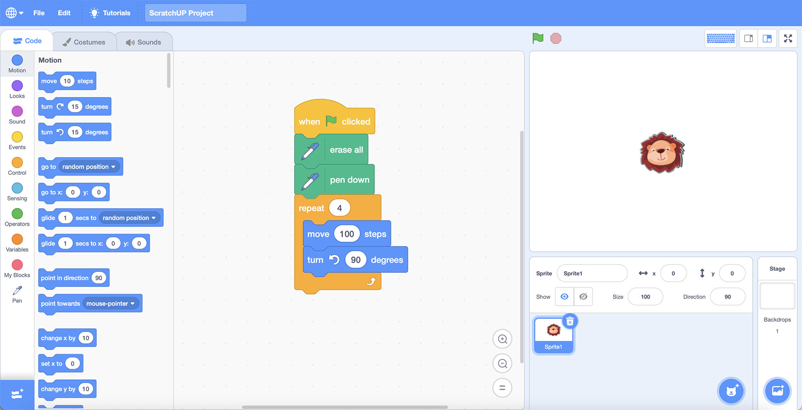802x410 pixels.
Task: Switch to the small stage layout
Action: click(x=749, y=39)
